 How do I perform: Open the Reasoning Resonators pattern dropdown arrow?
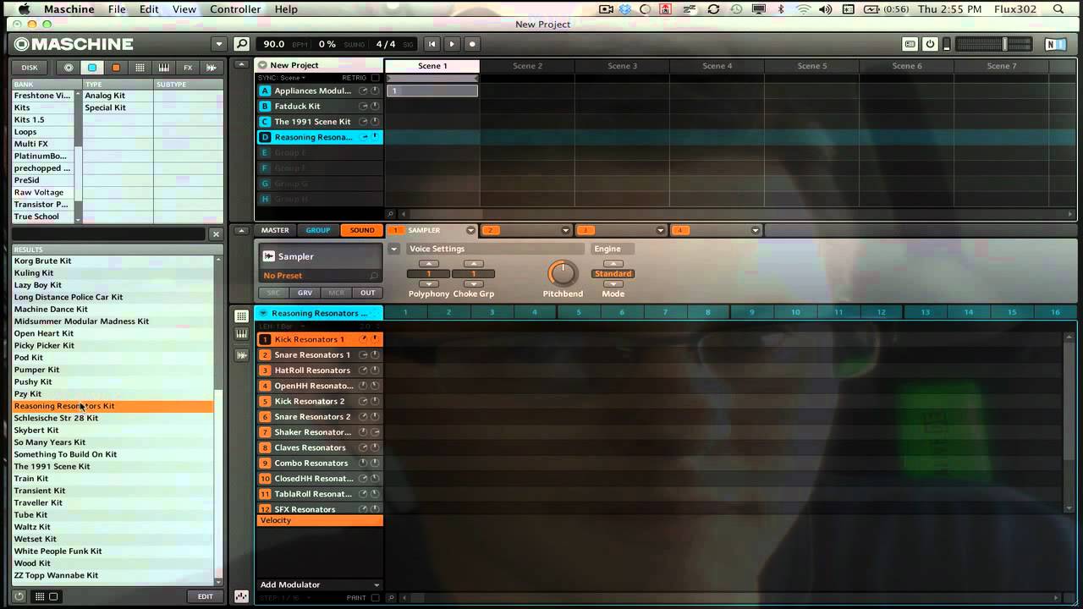[263, 313]
